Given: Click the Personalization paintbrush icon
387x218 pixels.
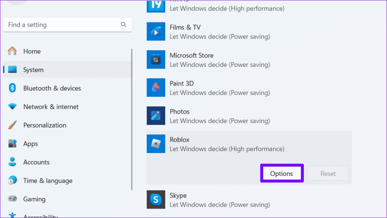Looking at the screenshot, I should pos(12,125).
